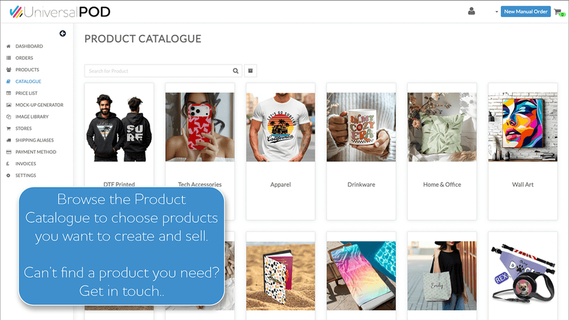Click the Apparel category label
Image resolution: width=569 pixels, height=320 pixels.
click(x=280, y=184)
